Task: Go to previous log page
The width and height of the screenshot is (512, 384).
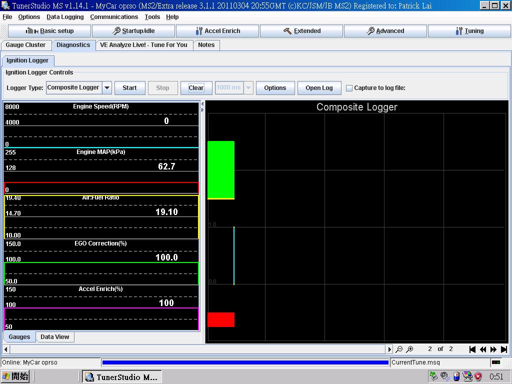Action: click(x=483, y=349)
